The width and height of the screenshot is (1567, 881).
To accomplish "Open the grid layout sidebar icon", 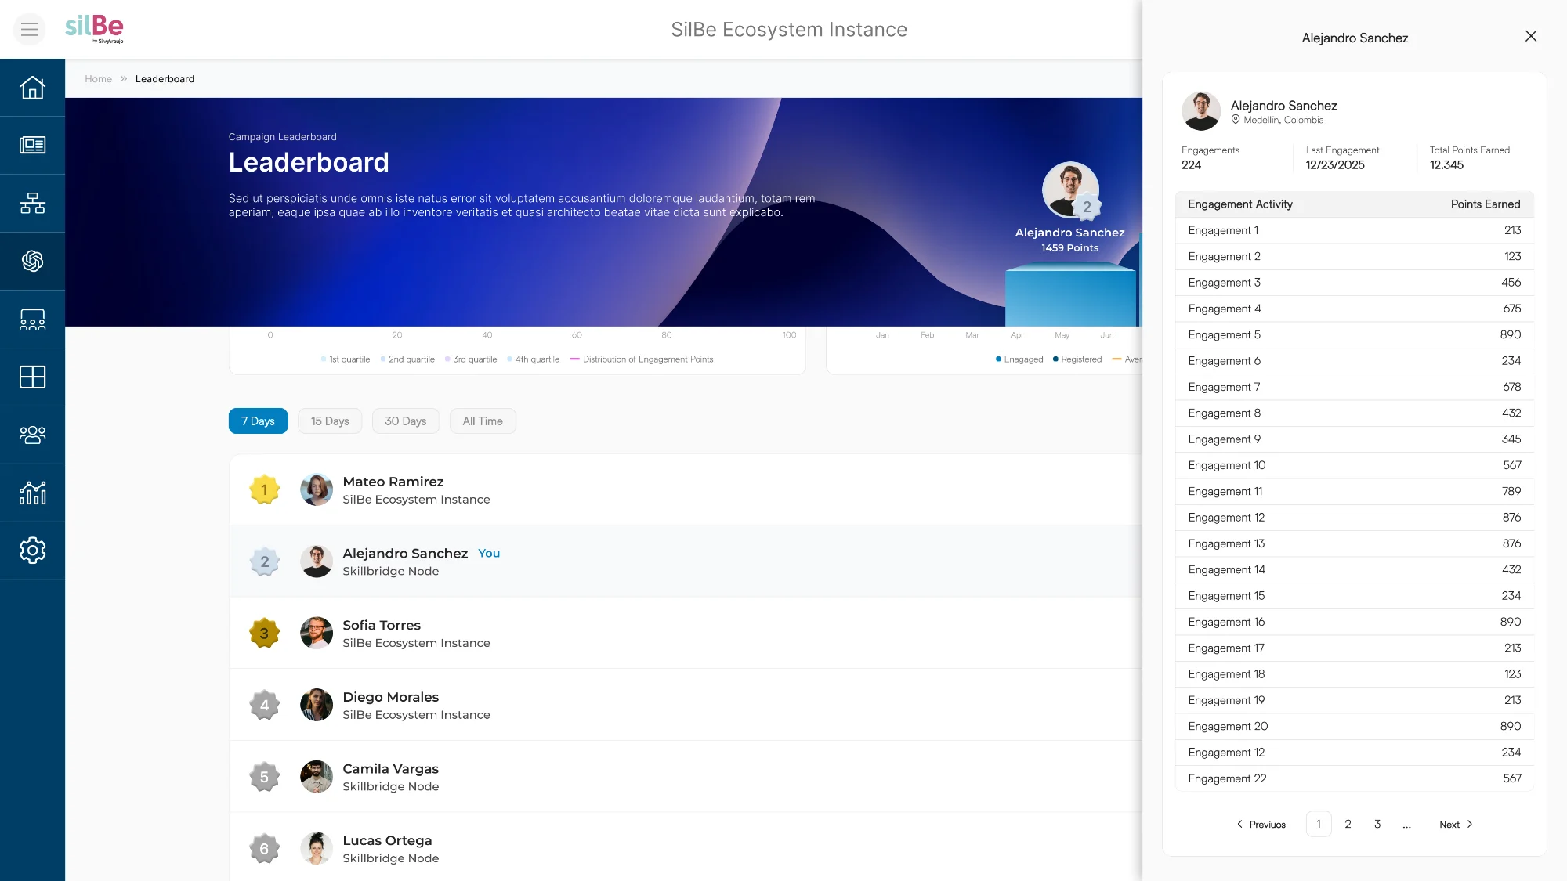I will 32,377.
